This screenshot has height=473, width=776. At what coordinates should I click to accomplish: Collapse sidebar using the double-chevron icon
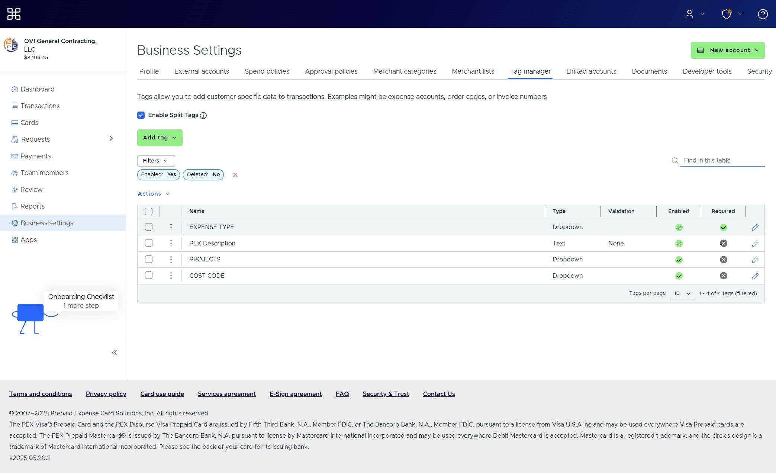click(114, 353)
